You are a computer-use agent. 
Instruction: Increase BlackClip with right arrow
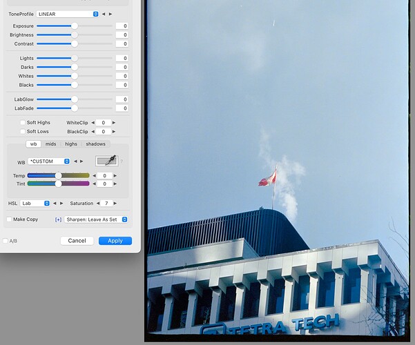coord(114,132)
